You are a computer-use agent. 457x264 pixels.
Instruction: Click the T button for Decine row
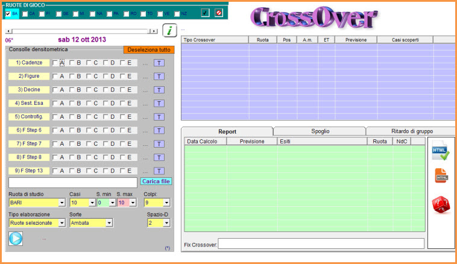click(159, 90)
